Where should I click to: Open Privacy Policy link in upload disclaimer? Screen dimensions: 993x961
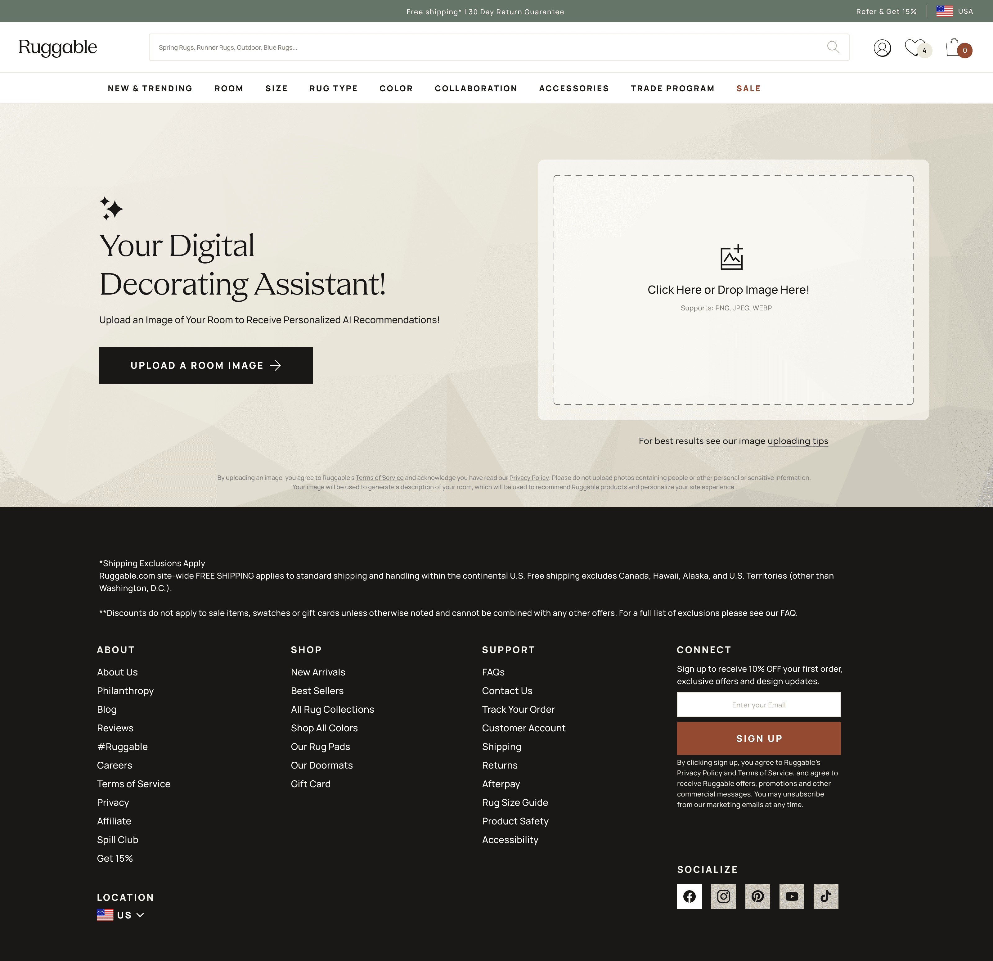pyautogui.click(x=529, y=477)
